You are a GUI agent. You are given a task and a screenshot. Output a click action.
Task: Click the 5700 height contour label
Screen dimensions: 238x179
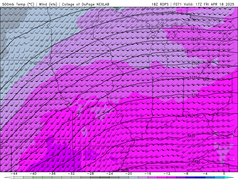(x=195, y=64)
